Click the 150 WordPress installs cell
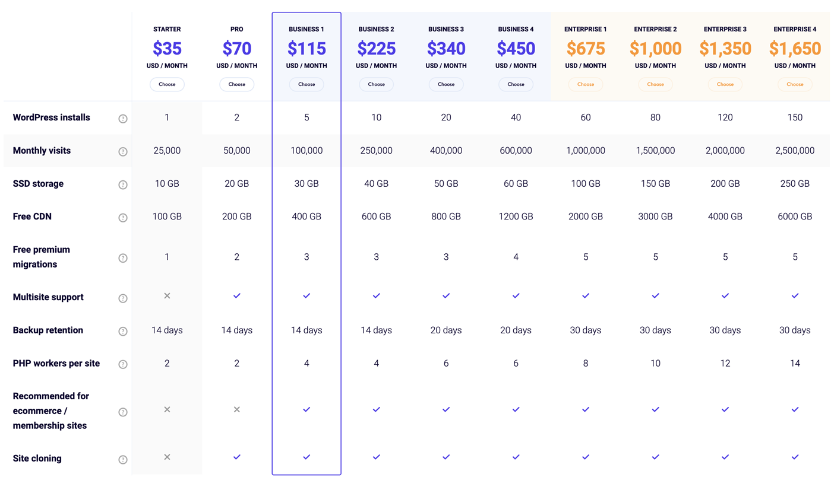This screenshot has width=831, height=484. coord(795,117)
